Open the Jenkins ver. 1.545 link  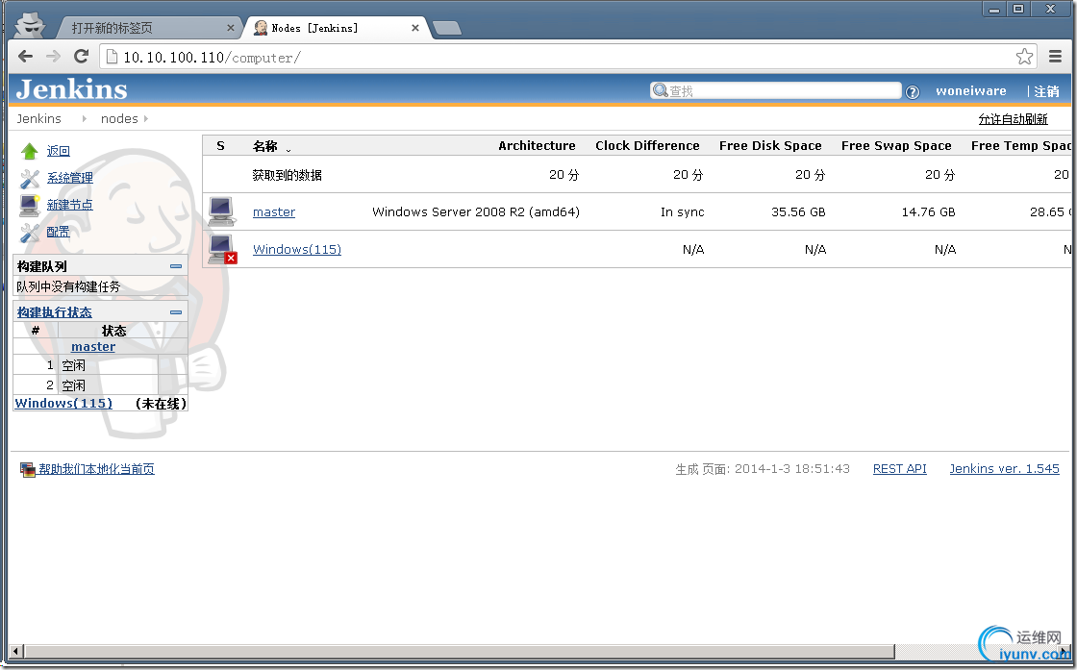coord(1004,469)
